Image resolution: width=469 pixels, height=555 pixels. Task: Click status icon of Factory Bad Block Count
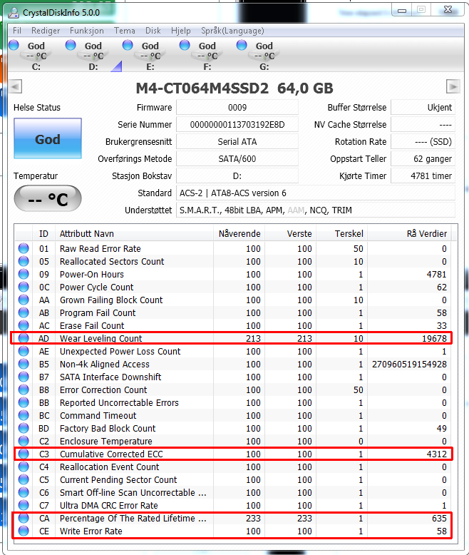[24, 428]
